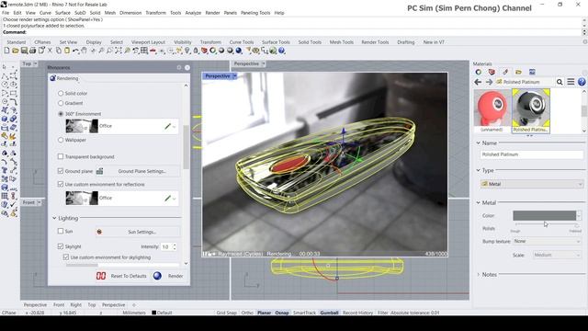Click the Materials panel color wheel icon
Image resolution: width=588 pixels, height=331 pixels.
(x=479, y=72)
